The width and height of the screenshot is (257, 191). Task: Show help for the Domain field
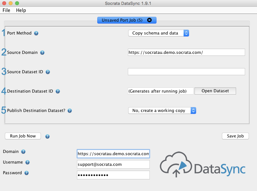23,152
